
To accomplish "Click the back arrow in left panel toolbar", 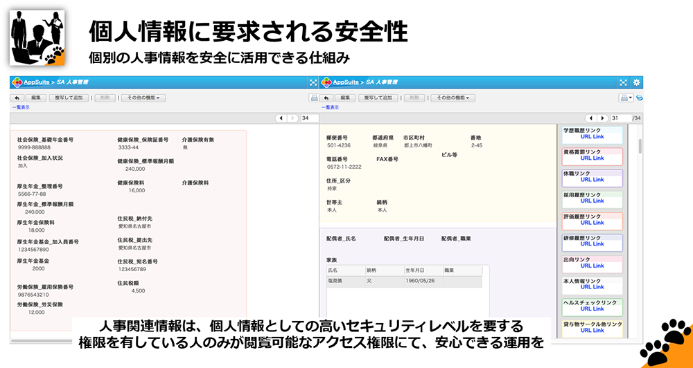I will point(17,98).
